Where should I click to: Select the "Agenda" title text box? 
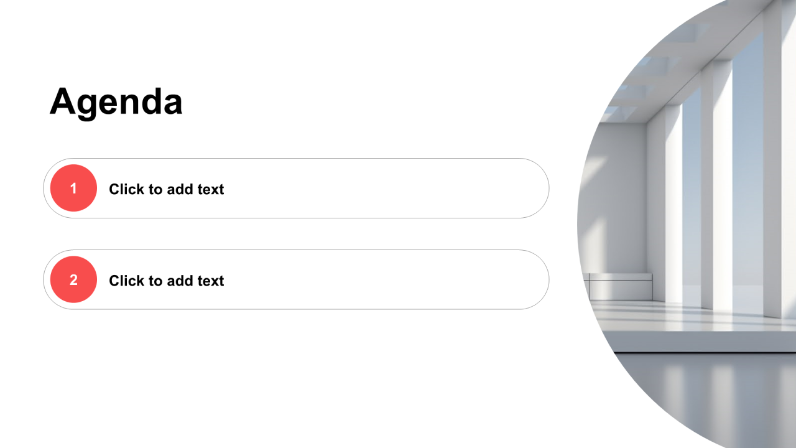point(116,101)
